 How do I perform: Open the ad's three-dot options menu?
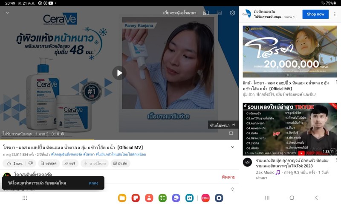[334, 14]
